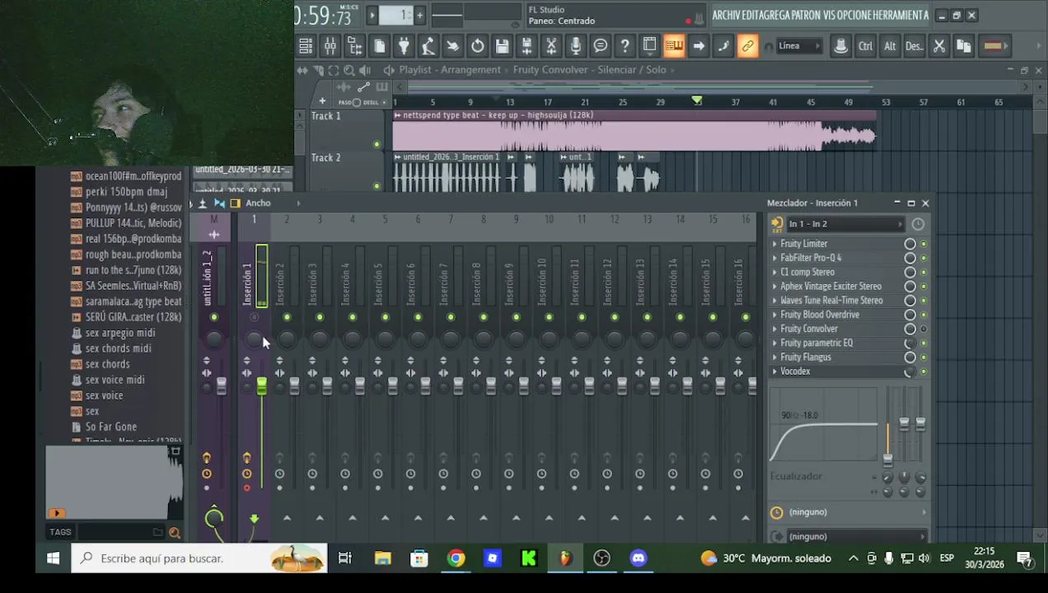Click Inserción 1 green volume fader
The image size is (1048, 593).
click(x=262, y=385)
